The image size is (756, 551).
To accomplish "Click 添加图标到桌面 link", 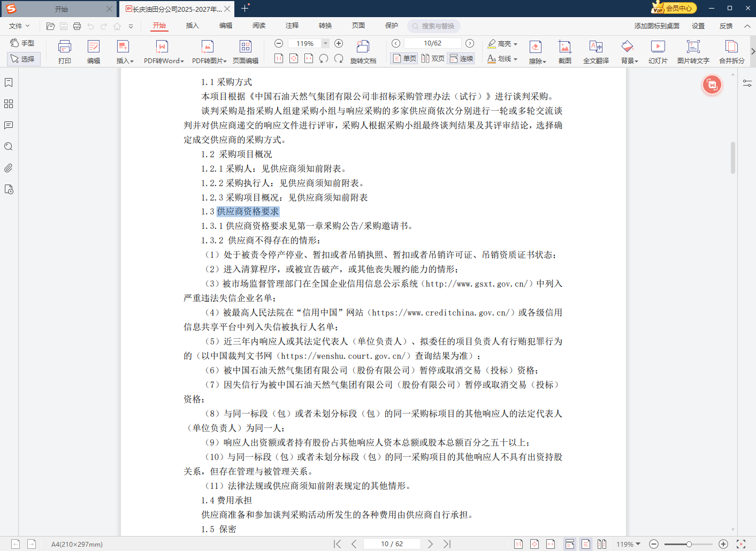I will (x=657, y=26).
